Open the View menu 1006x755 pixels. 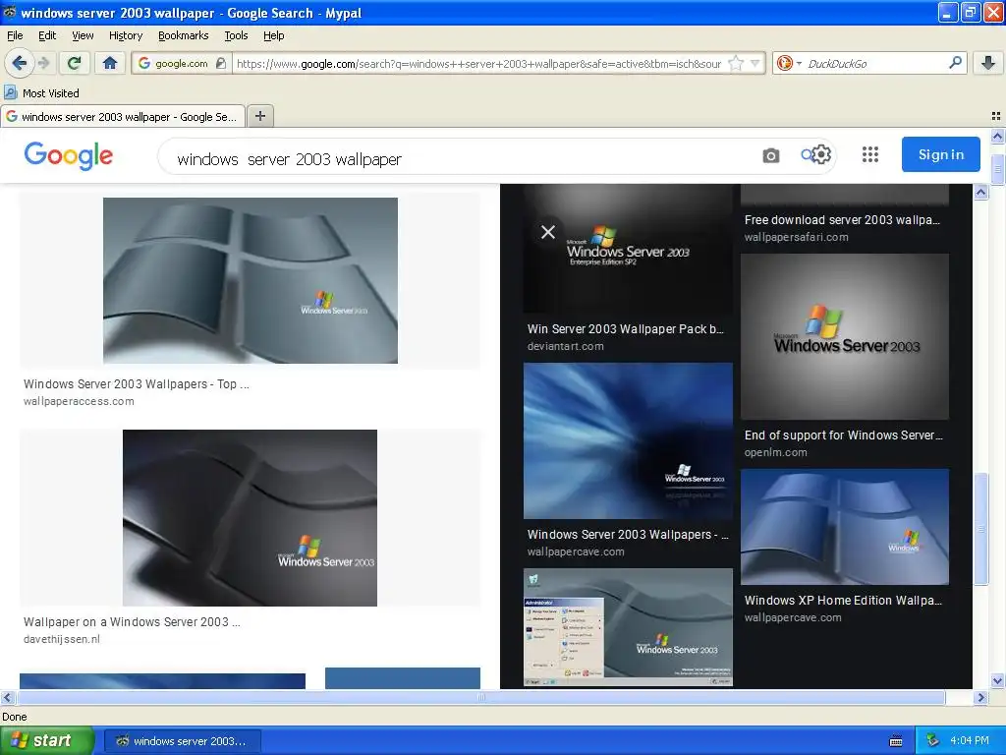[x=83, y=35]
